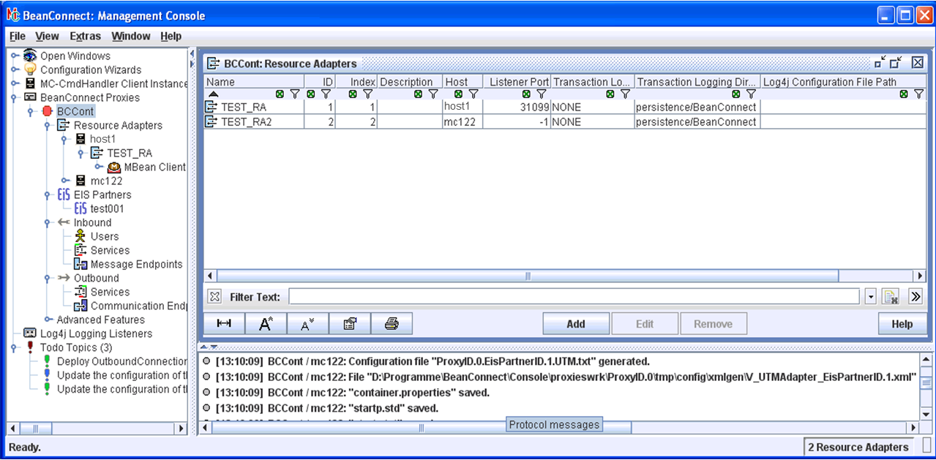
Task: Open the Filter Text history dropdown
Action: [x=870, y=296]
